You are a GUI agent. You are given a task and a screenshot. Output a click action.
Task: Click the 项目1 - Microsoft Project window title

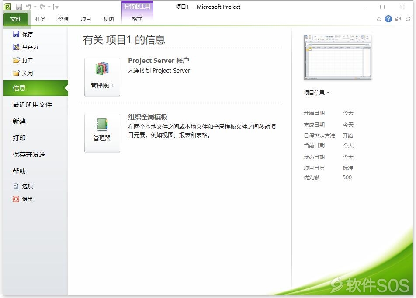click(x=208, y=7)
